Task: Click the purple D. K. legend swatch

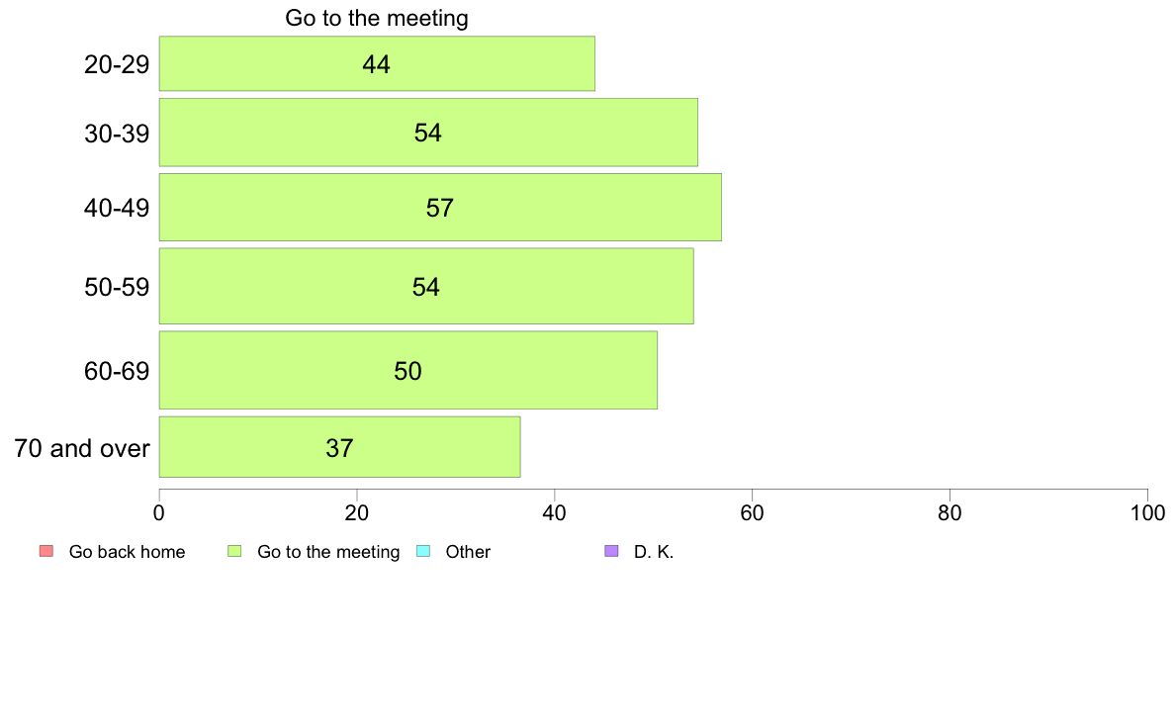Action: point(611,551)
